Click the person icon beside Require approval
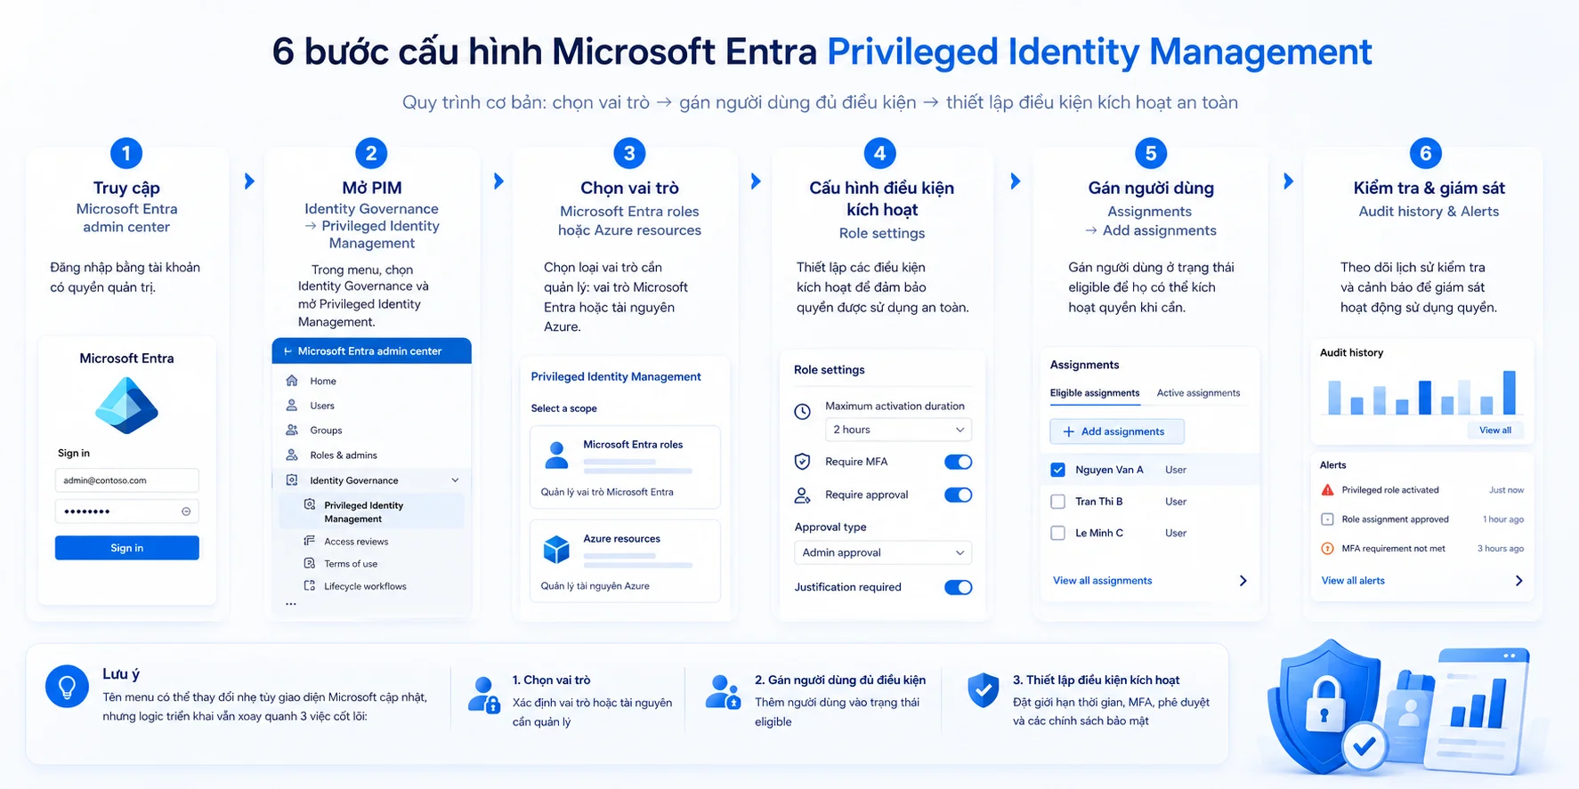 802,495
